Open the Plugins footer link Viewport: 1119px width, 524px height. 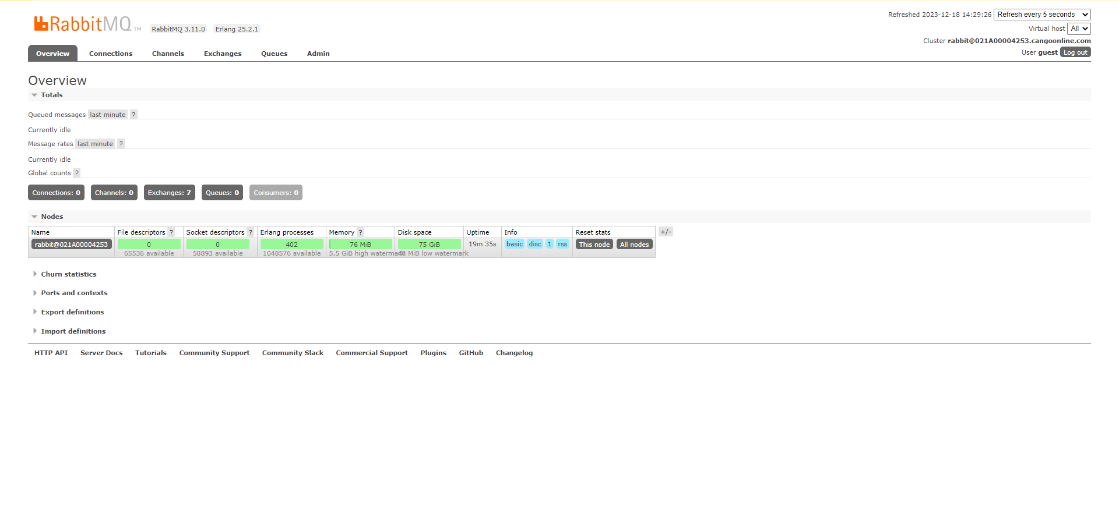433,353
